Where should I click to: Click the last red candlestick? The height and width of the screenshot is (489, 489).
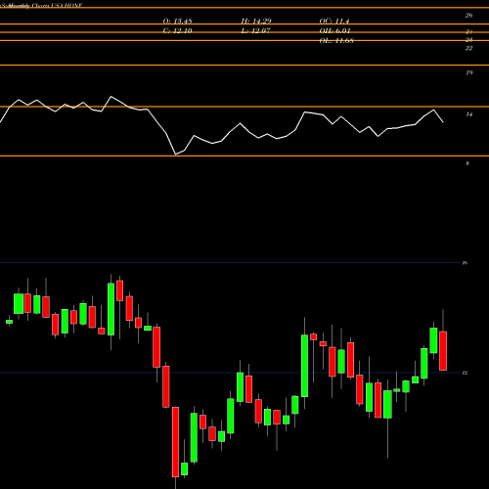pyautogui.click(x=443, y=351)
